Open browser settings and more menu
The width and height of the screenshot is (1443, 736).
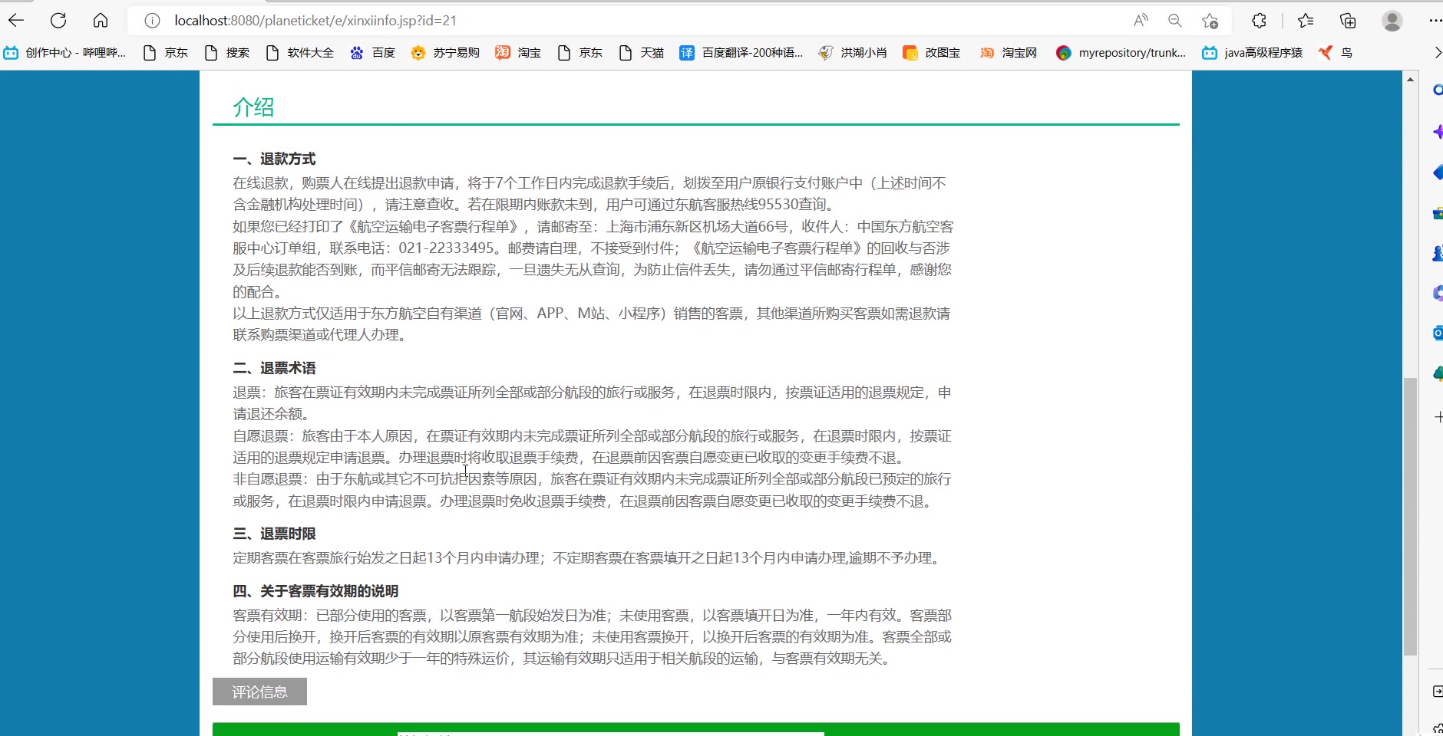[1435, 21]
